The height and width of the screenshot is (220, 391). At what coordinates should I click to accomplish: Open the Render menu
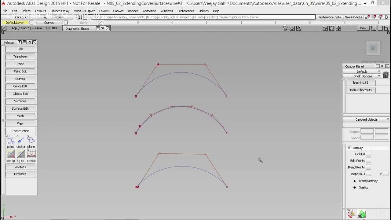[x=133, y=11]
